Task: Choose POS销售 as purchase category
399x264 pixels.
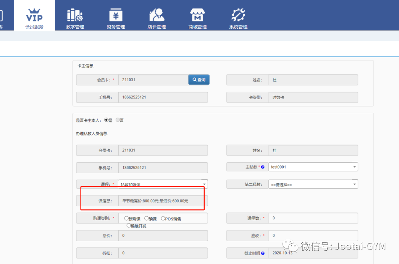Action: pyautogui.click(x=163, y=218)
